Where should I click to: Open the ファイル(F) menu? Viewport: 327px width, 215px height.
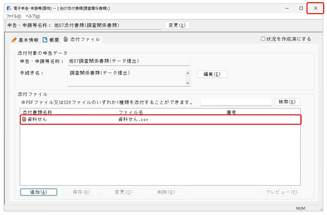(x=14, y=16)
